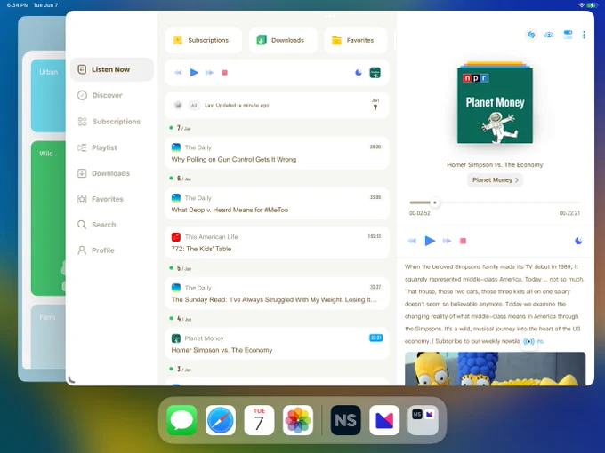Screen dimensions: 605x453
Task: Select the Wild card in background window
Action: pos(48,218)
